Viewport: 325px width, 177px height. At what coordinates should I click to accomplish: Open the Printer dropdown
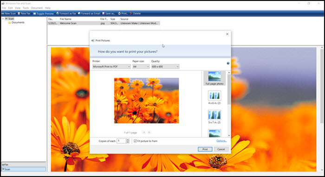point(111,67)
